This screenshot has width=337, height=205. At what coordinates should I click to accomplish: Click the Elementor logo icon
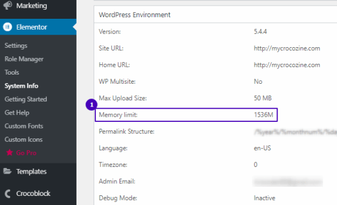tap(7, 27)
